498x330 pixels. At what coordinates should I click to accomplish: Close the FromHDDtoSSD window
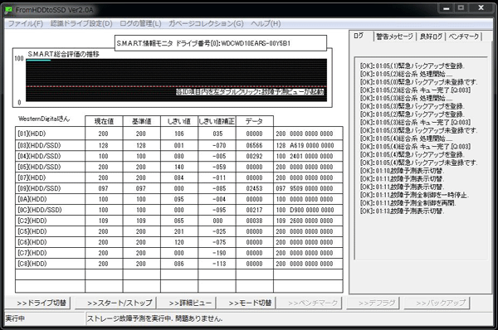481,8
